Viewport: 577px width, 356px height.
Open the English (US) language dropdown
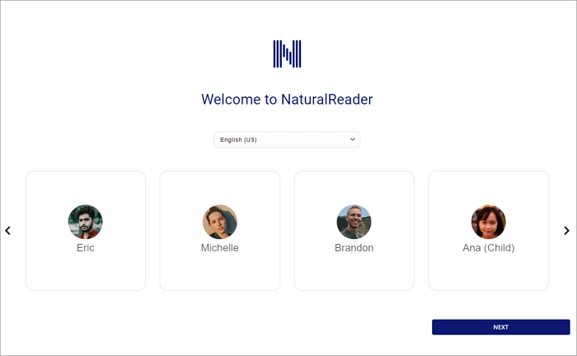287,140
